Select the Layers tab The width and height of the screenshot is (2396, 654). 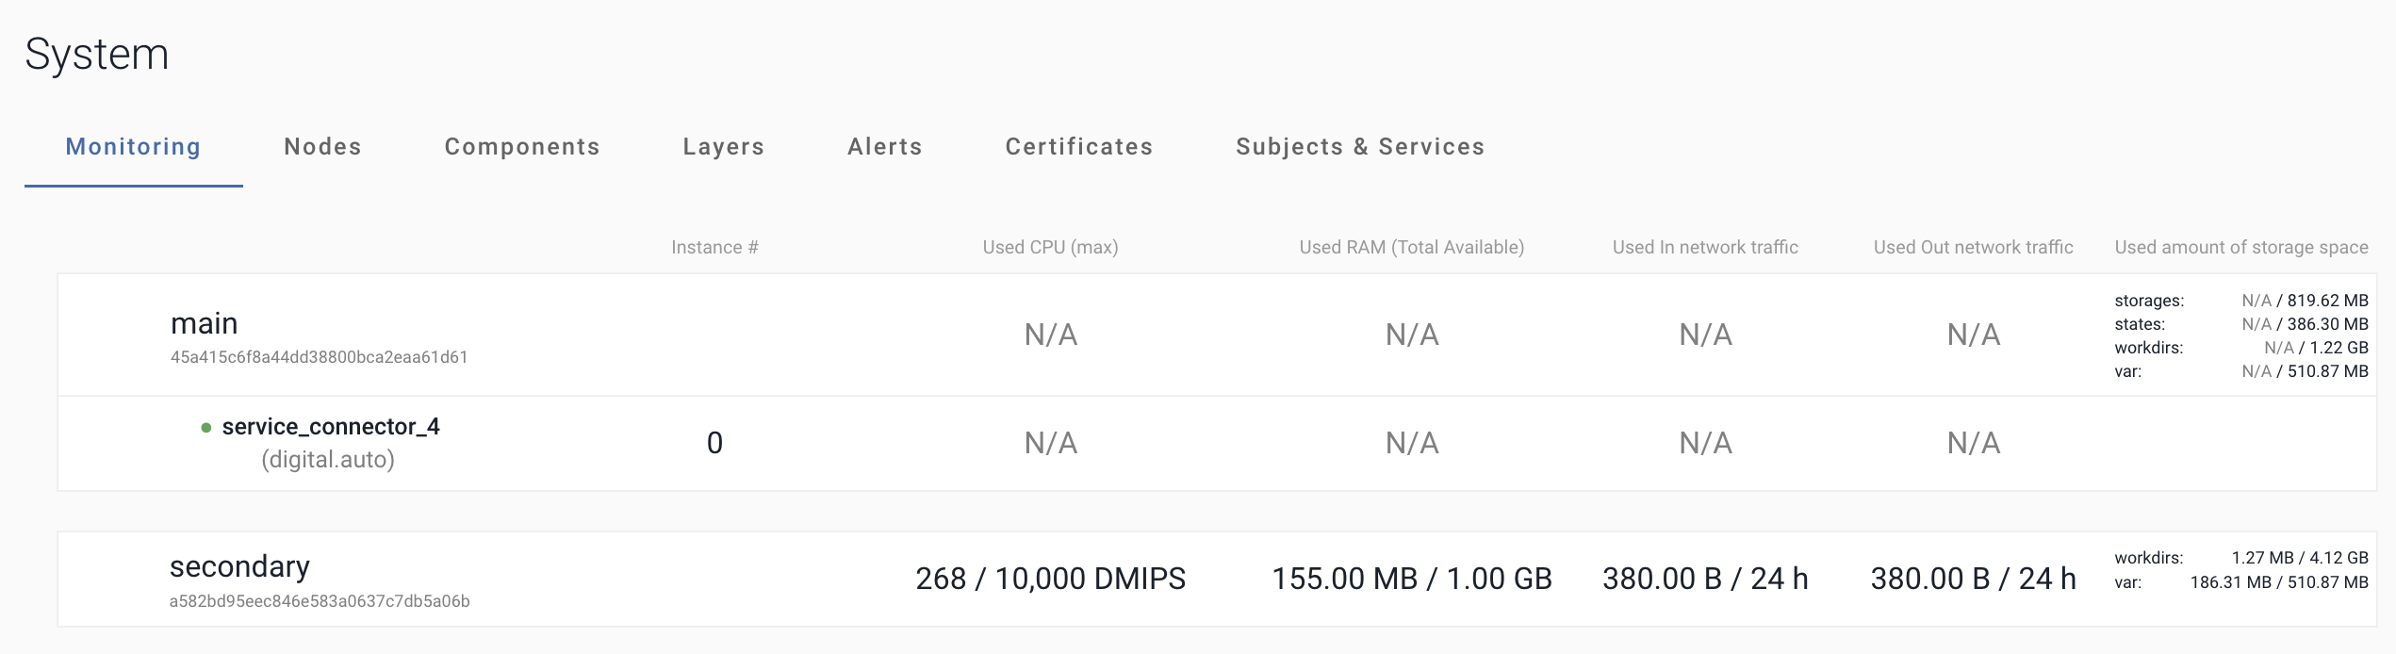tap(723, 147)
